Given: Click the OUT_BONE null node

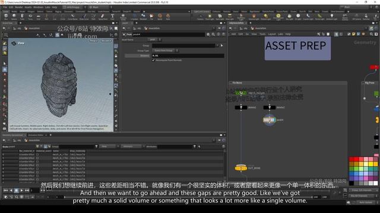Looking at the screenshot, I should click(x=241, y=168).
